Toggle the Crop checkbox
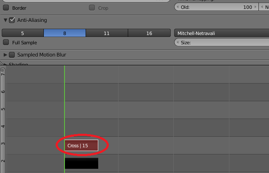 pyautogui.click(x=92, y=8)
